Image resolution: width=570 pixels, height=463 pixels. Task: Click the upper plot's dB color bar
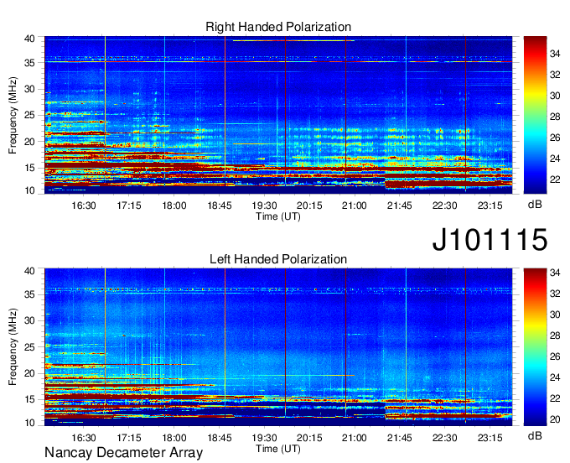535,115
